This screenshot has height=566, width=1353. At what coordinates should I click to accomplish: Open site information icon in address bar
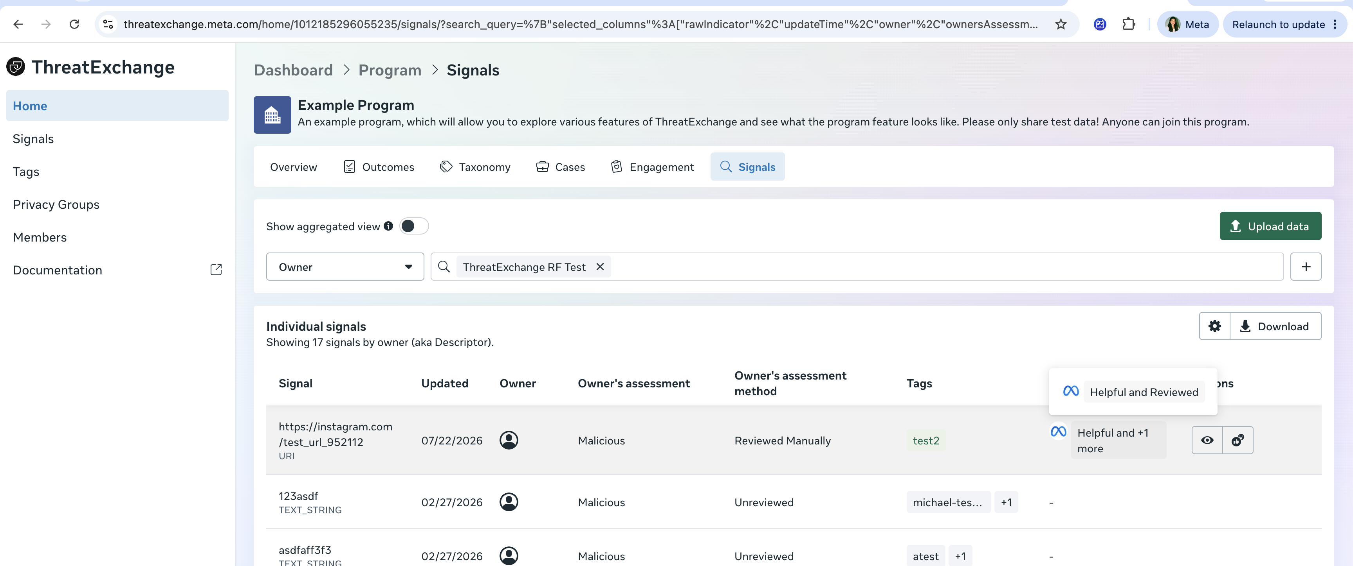click(x=108, y=24)
